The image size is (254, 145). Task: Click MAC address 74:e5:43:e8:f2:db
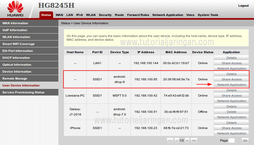176,96
